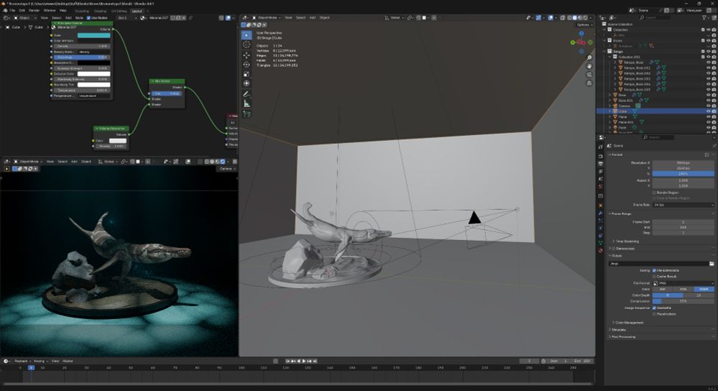
Task: Open the Material properties tab
Action: tap(600, 250)
